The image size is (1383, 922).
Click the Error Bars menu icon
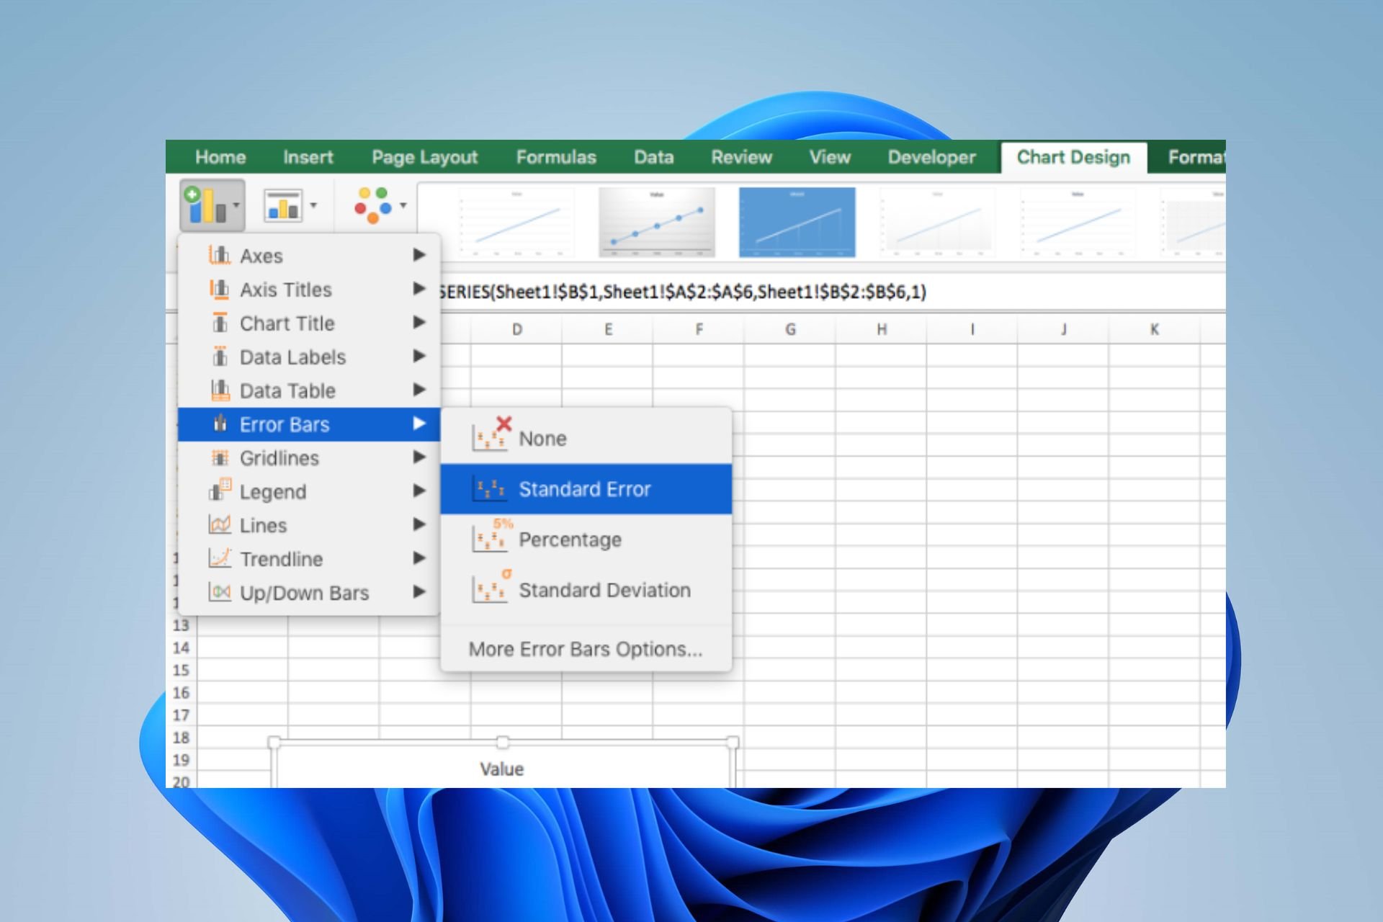pos(220,424)
